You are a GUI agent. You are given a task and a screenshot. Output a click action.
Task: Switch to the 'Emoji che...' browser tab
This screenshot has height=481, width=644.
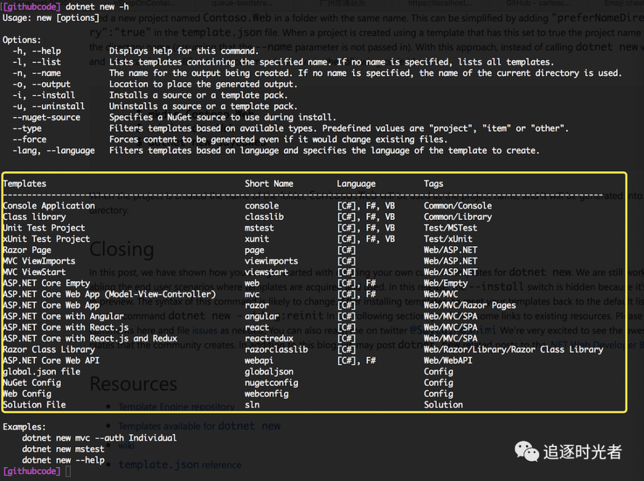(624, 4)
